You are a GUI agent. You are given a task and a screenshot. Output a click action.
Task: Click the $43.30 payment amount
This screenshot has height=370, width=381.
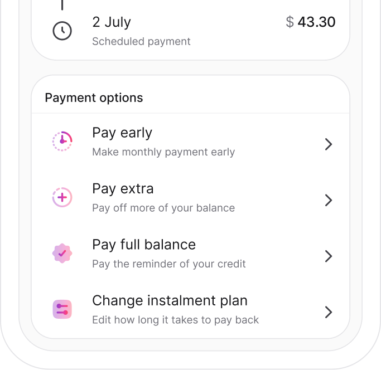[x=310, y=22]
